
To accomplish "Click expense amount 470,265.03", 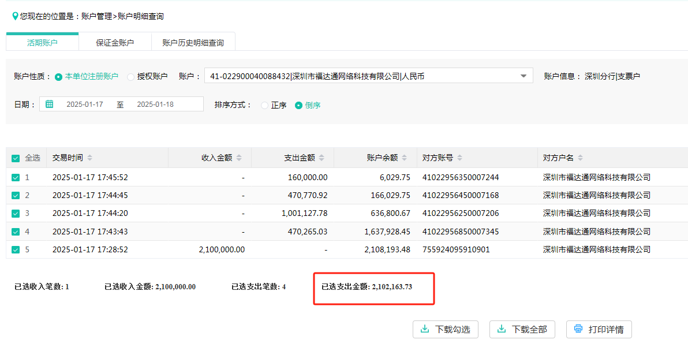I will pyautogui.click(x=308, y=232).
